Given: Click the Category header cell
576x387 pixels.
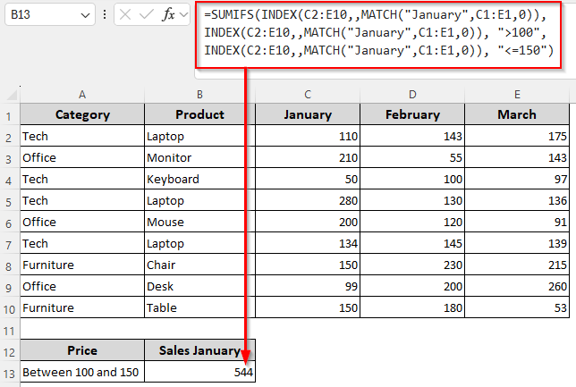Looking at the screenshot, I should (x=82, y=115).
